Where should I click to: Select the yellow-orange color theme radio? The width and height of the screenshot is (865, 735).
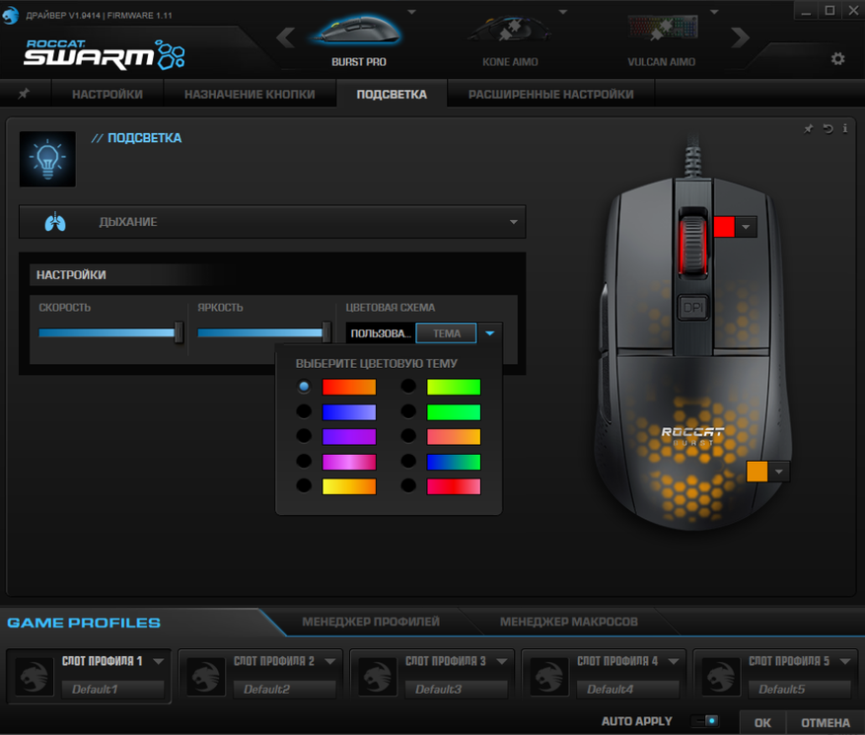click(x=304, y=485)
